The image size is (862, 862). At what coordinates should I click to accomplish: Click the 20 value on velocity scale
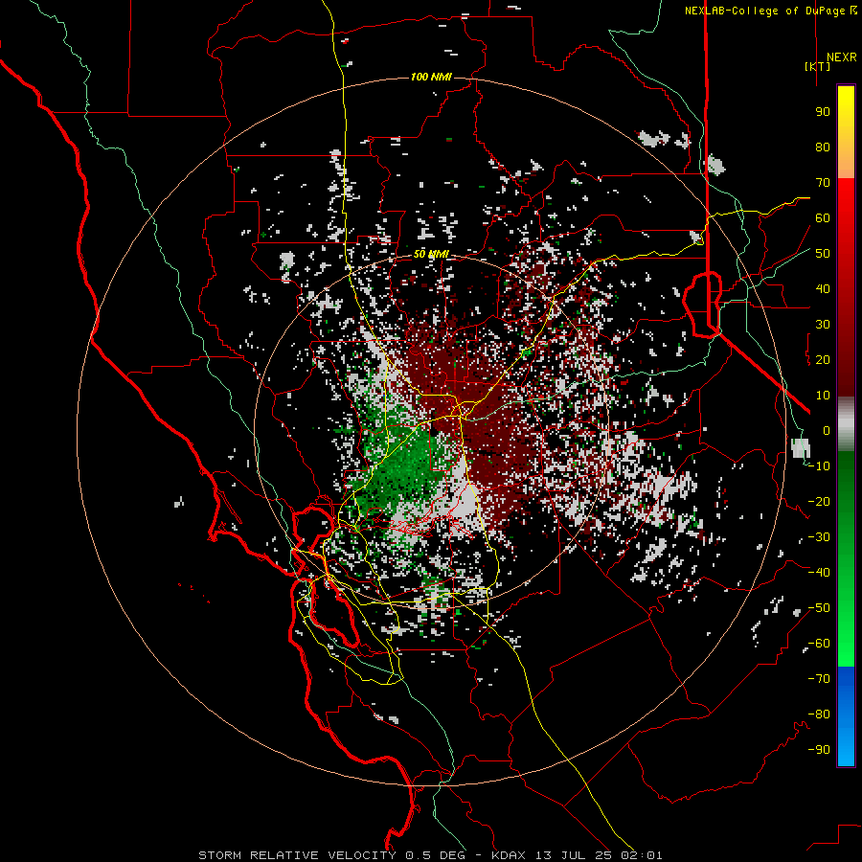click(823, 360)
